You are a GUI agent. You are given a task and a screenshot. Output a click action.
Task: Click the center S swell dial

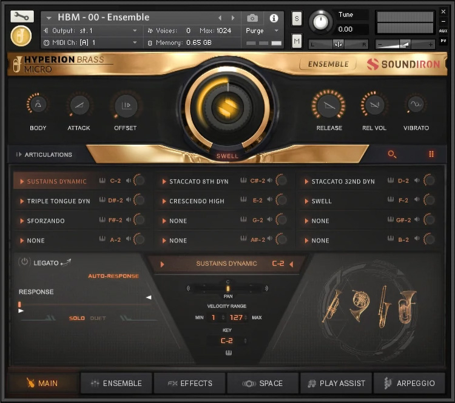[227, 106]
